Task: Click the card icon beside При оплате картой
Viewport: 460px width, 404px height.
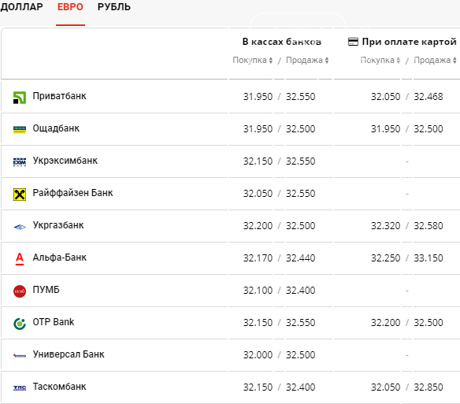Action: (353, 42)
